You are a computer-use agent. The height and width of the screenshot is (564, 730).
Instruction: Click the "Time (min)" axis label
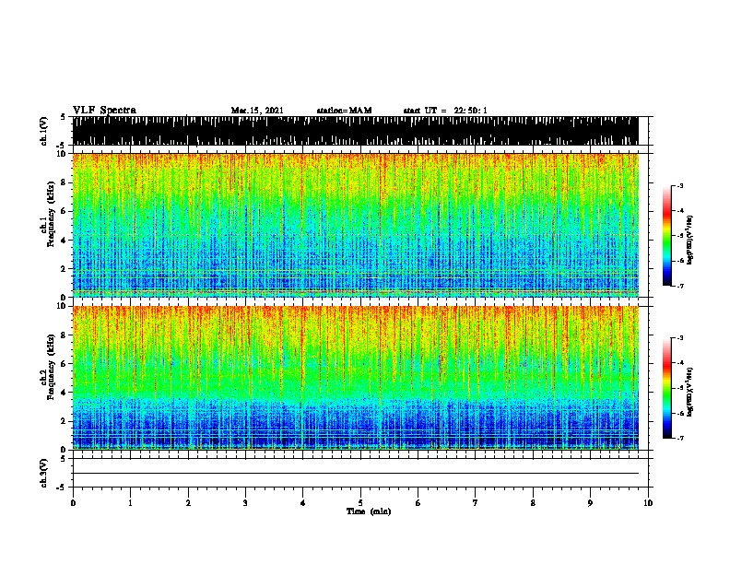pos(369,511)
